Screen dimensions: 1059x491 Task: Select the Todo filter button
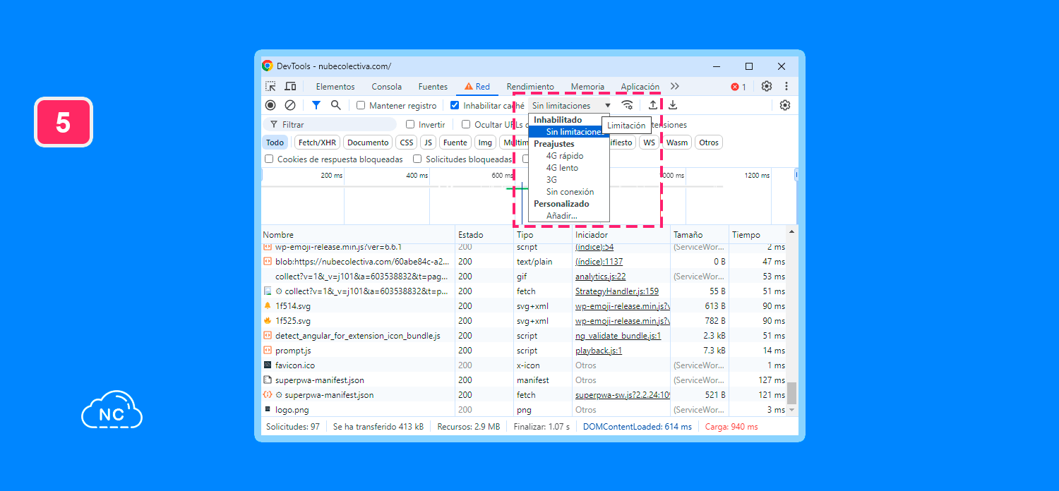pyautogui.click(x=275, y=143)
